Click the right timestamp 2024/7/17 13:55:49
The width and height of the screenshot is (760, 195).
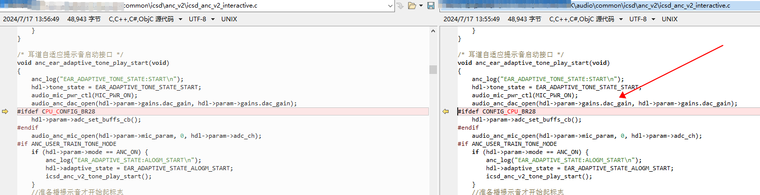(x=472, y=19)
